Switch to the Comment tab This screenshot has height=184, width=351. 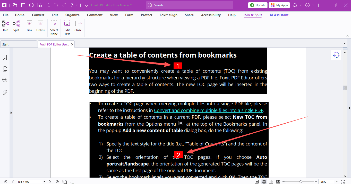[x=95, y=15]
